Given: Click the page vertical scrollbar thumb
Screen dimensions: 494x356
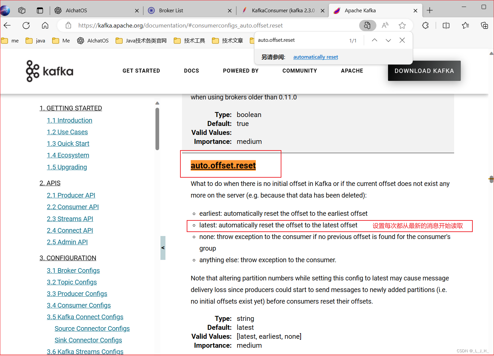Looking at the screenshot, I should pyautogui.click(x=491, y=179).
